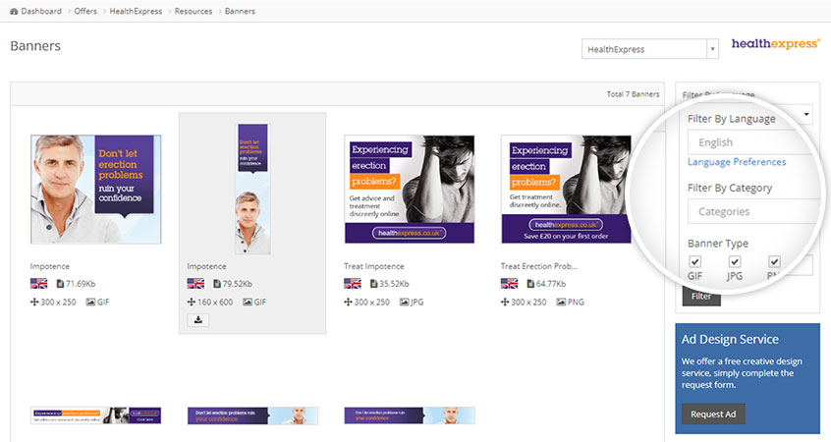The height and width of the screenshot is (442, 831).
Task: Download the 160 x 600 Impotence banner
Action: click(197, 319)
